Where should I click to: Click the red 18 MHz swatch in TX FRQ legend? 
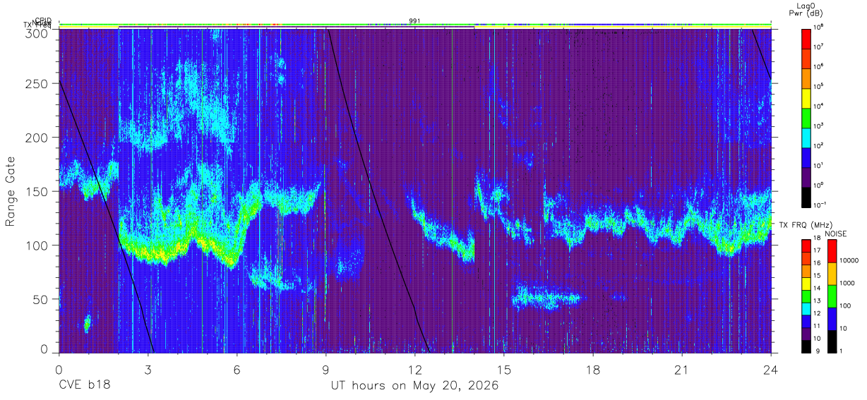(x=807, y=246)
